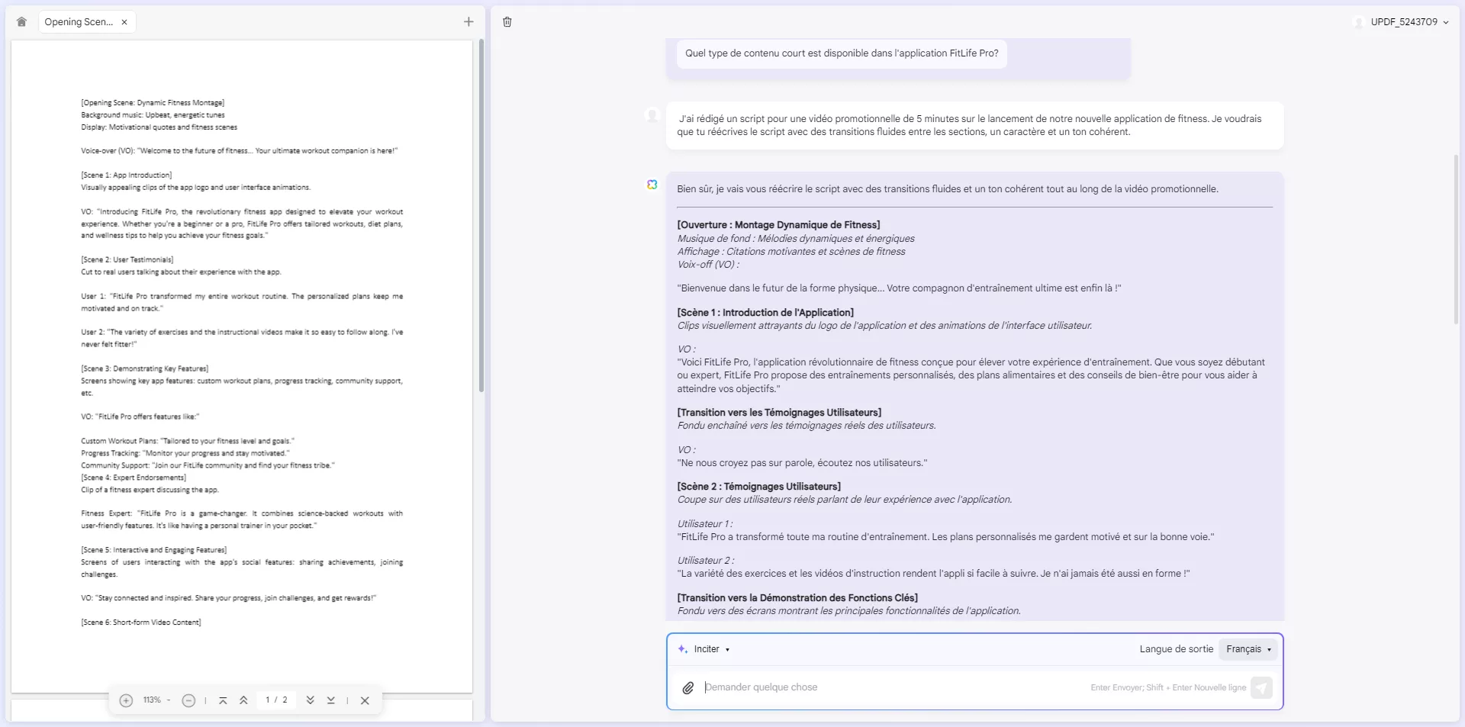Go to the next PDF page
The width and height of the screenshot is (1465, 727).
pyautogui.click(x=310, y=700)
